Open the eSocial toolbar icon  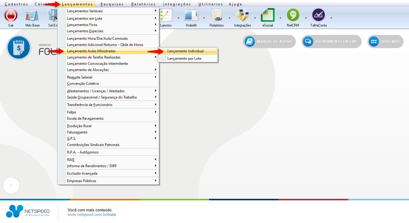click(267, 16)
